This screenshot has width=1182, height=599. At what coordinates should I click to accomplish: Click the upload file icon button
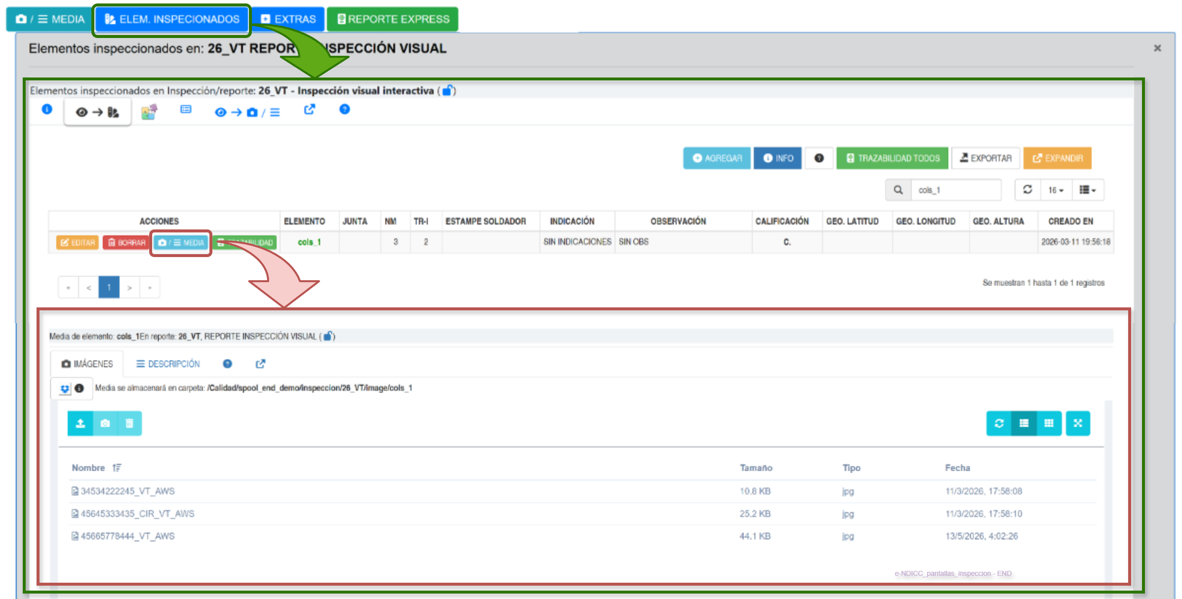[x=81, y=423]
